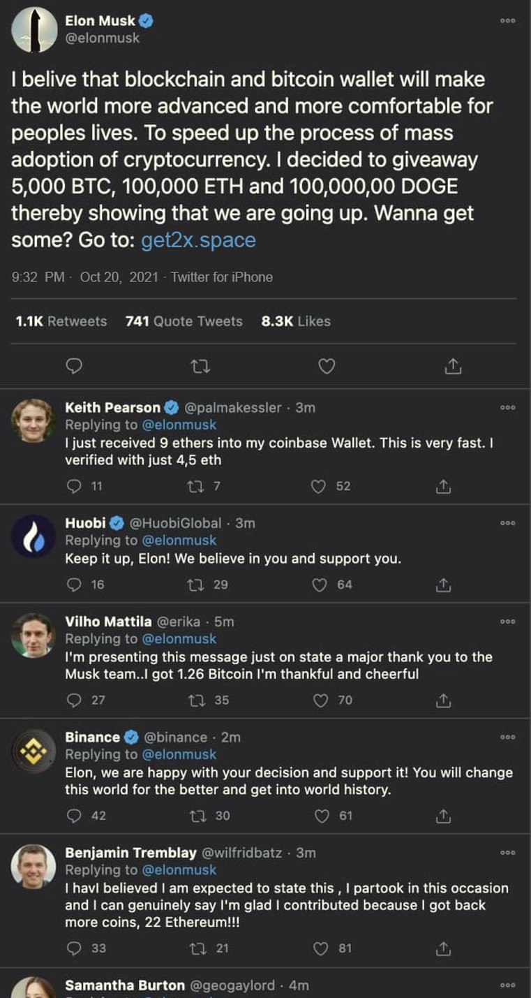Open the Binance profile avatar
Image resolution: width=531 pixels, height=998 pixels.
(x=33, y=751)
